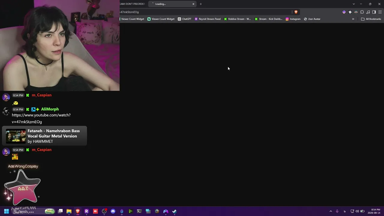The height and width of the screenshot is (216, 384).
Task: Open the Instagram bookmark
Action: [x=293, y=19]
